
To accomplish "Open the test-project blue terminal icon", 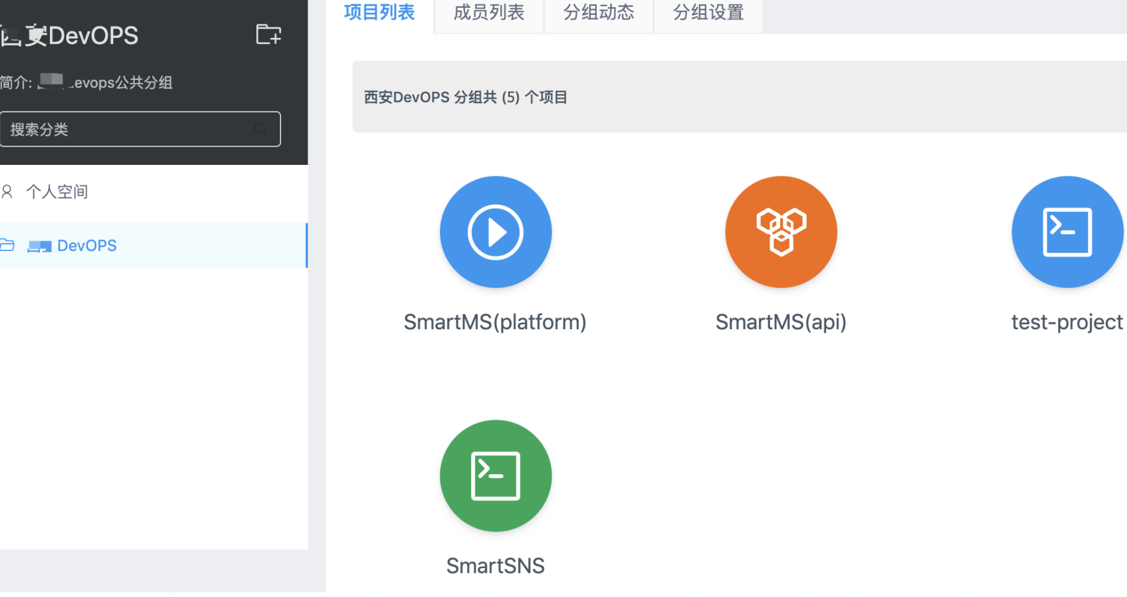I will (1067, 232).
